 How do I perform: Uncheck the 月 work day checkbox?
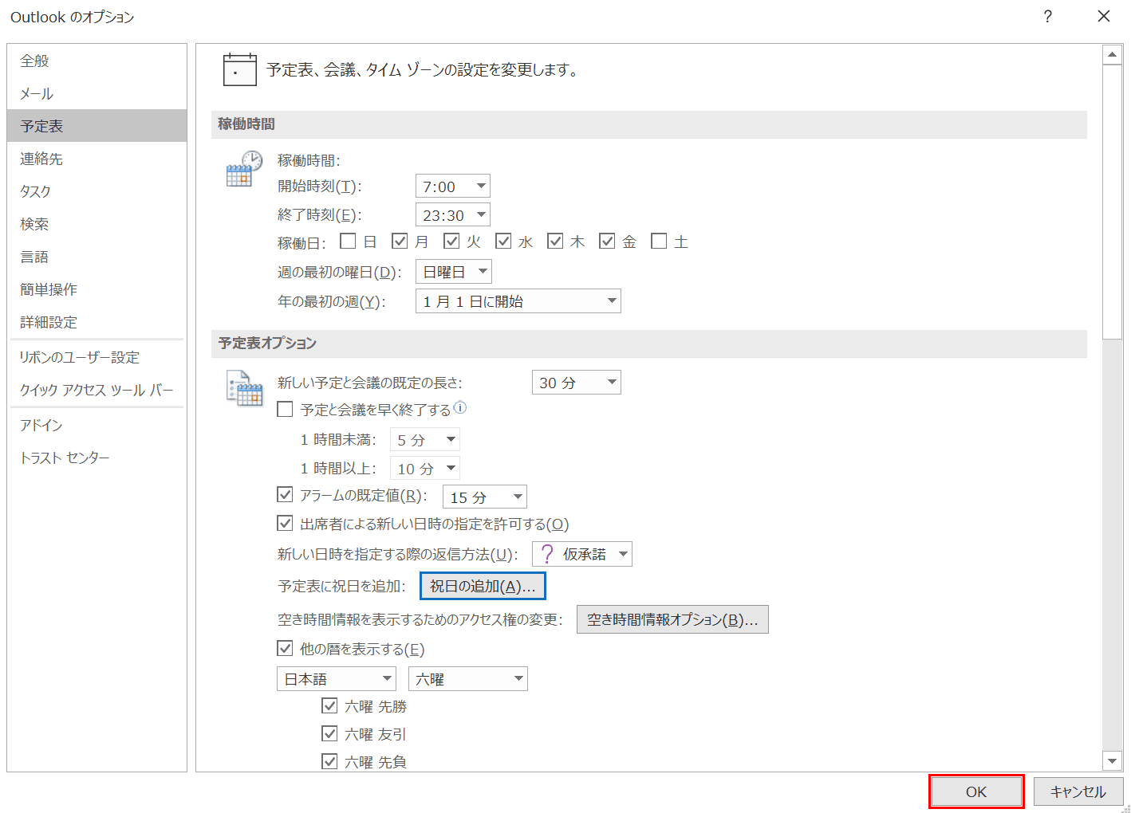click(400, 241)
